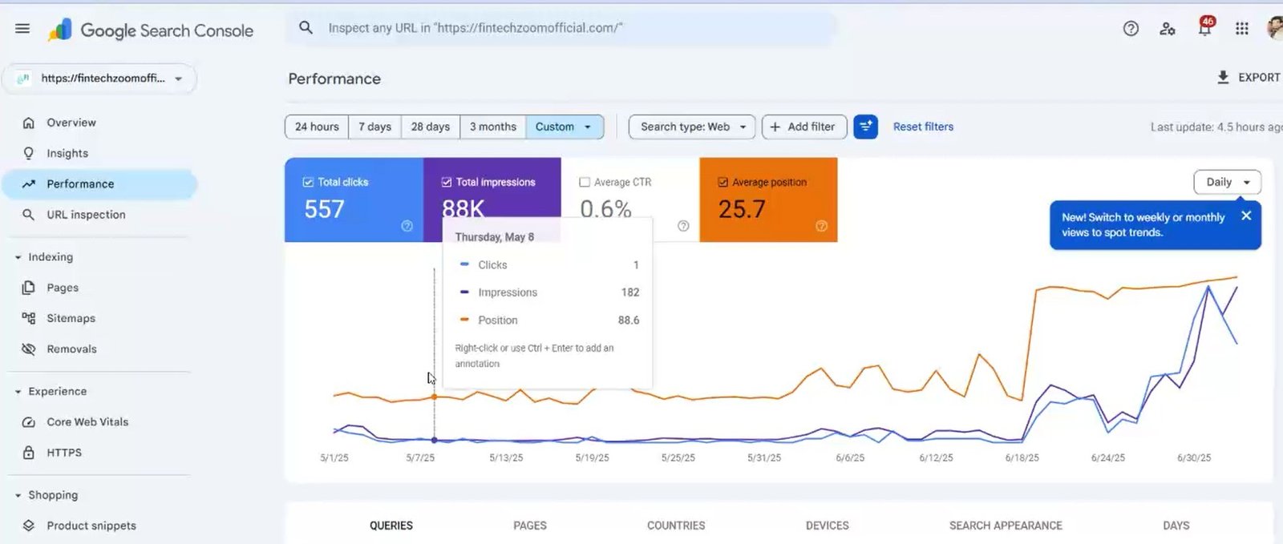Click help icon in Average position card

coord(821,226)
